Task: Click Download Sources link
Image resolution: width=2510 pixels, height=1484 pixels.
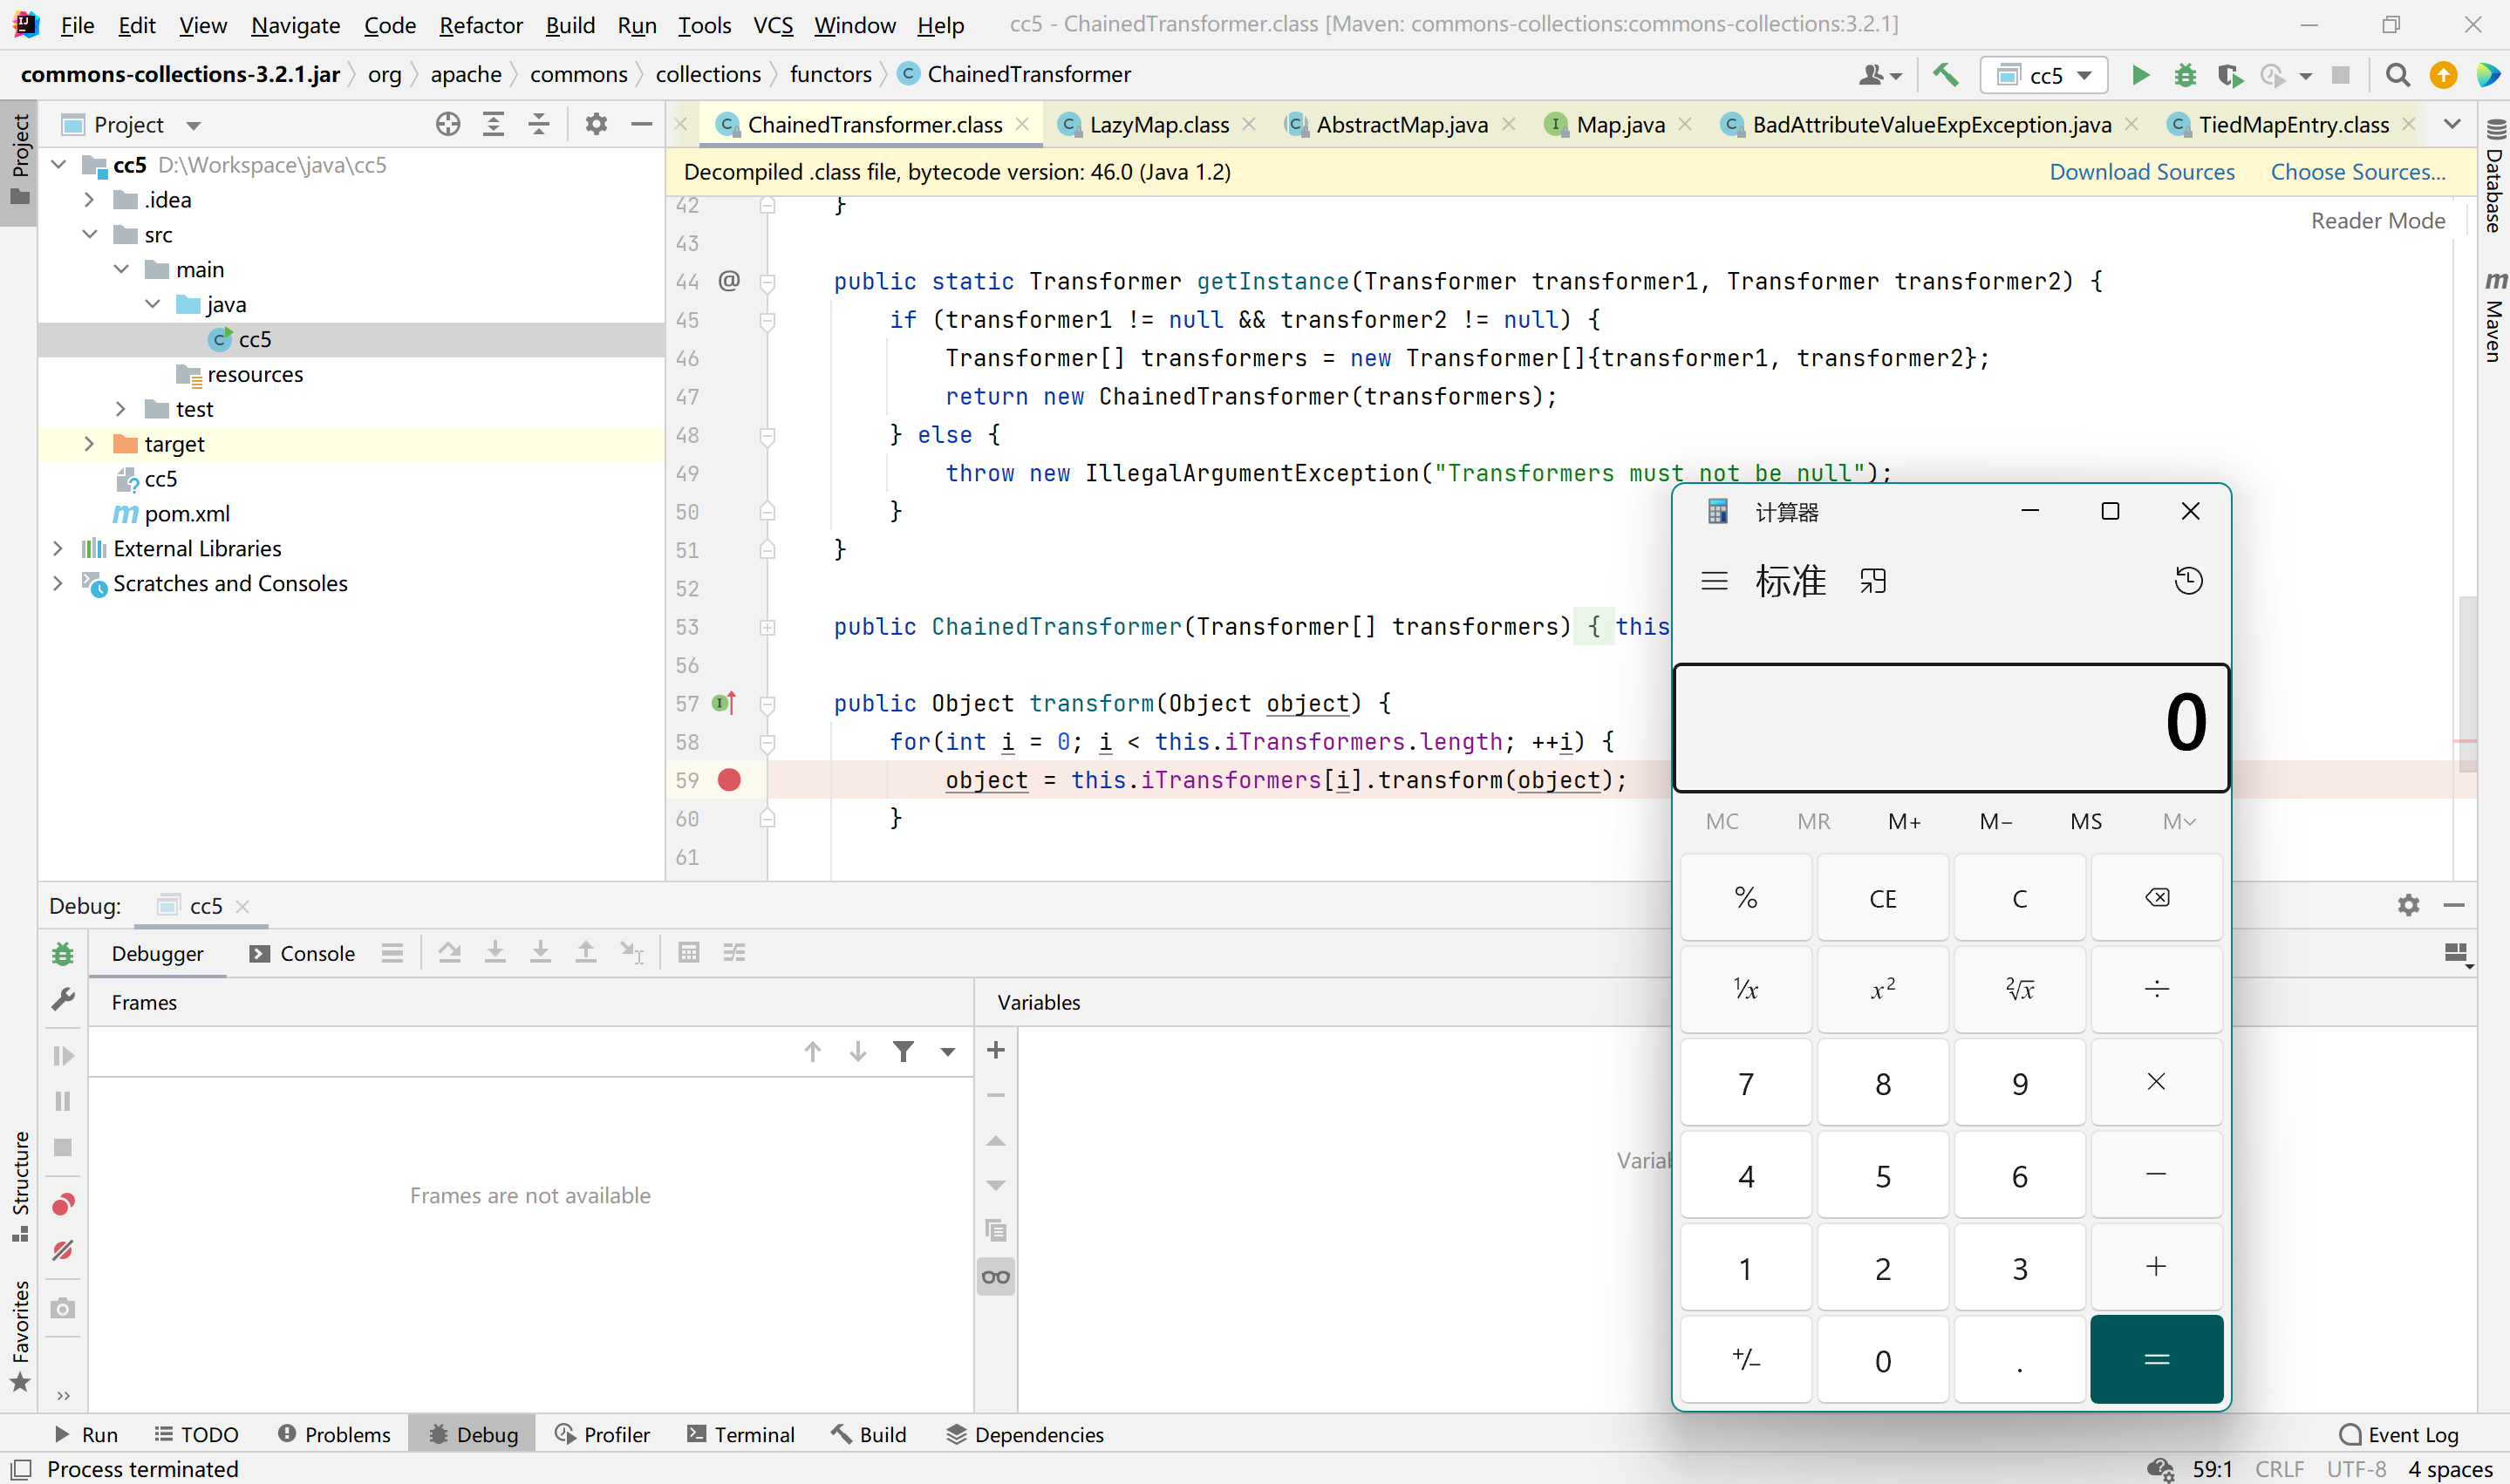Action: pyautogui.click(x=2141, y=172)
